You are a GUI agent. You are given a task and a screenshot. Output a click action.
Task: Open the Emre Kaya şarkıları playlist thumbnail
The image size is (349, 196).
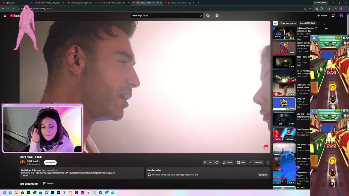[284, 134]
